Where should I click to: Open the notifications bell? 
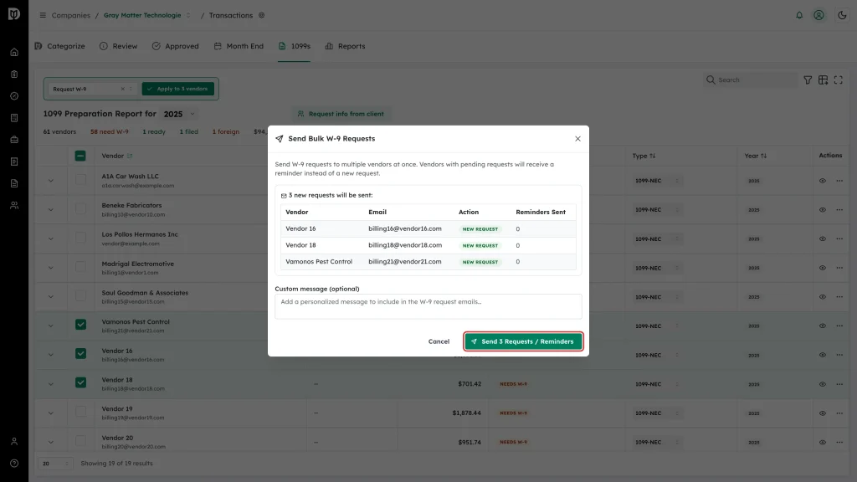tap(799, 15)
